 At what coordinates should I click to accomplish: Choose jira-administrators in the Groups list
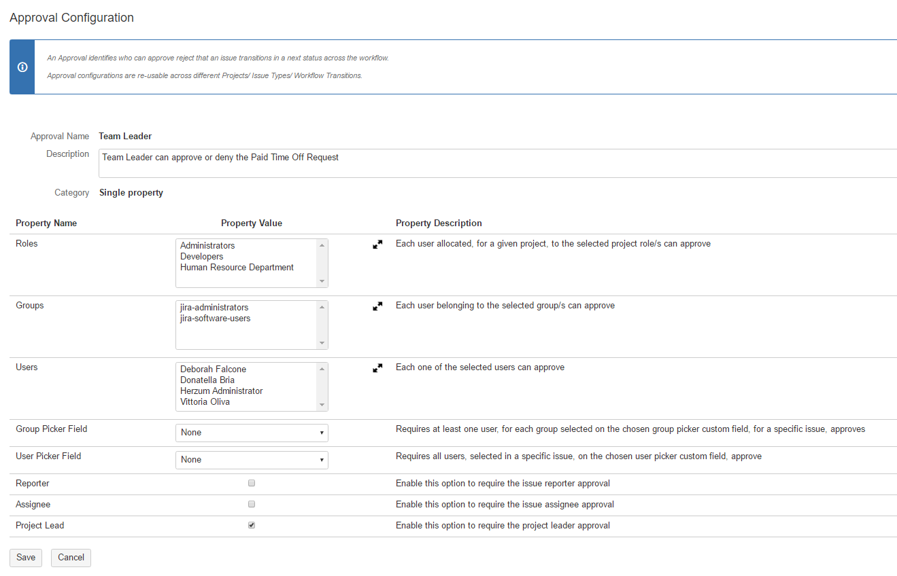(x=214, y=308)
